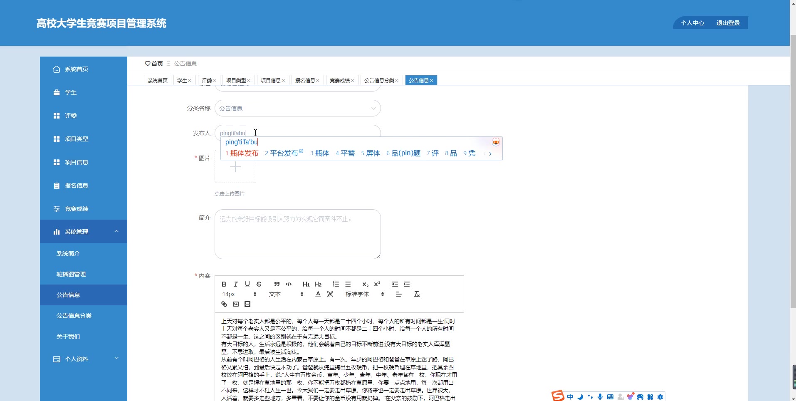796x401 pixels.
Task: Focus the 发布人 input field
Action: (x=298, y=133)
